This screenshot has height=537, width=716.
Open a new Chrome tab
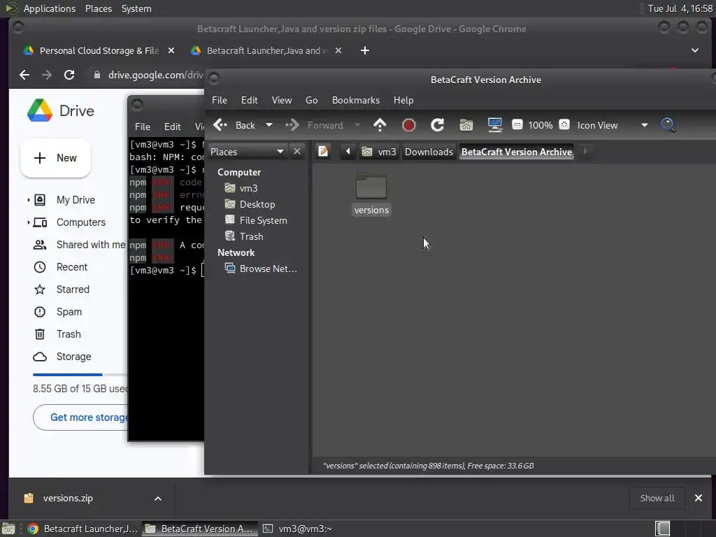pos(365,50)
